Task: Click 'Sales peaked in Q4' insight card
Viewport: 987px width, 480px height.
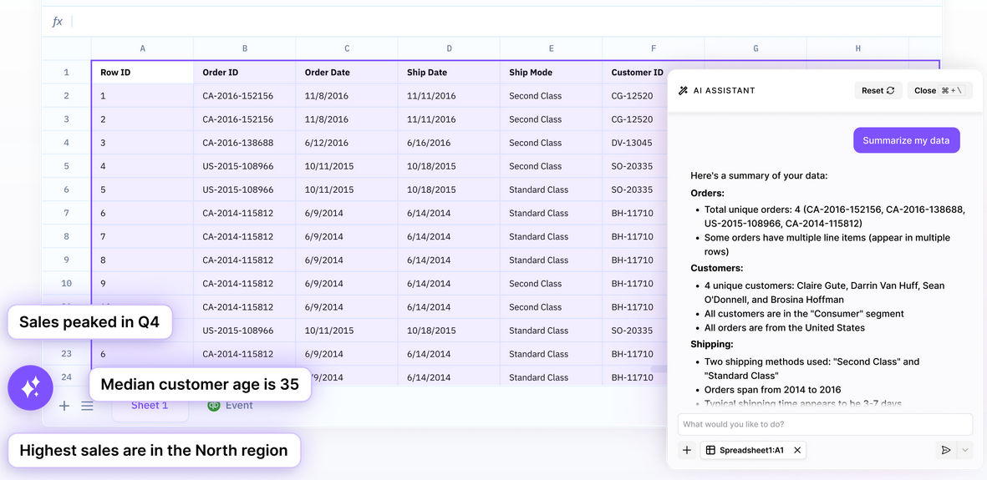Action: [x=89, y=322]
